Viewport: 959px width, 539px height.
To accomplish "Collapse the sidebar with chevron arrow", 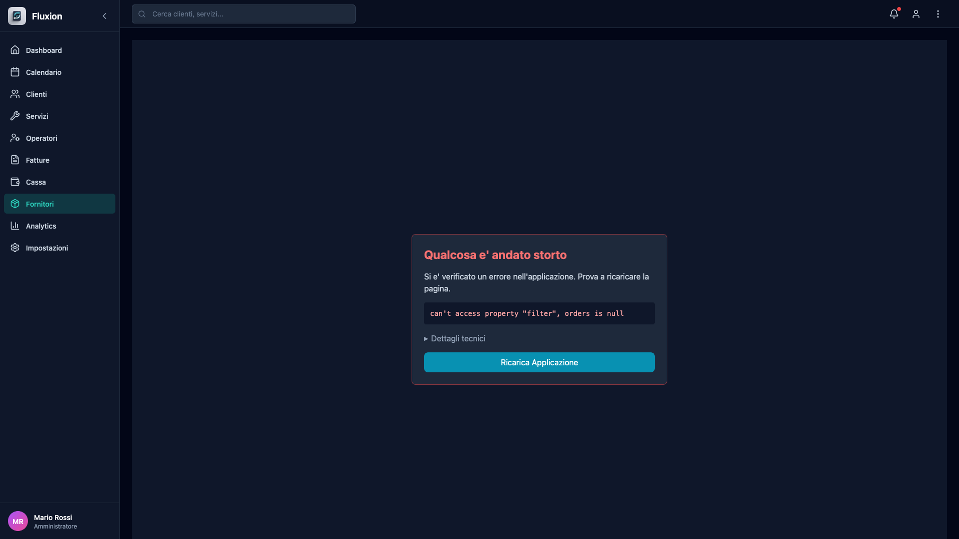I will coord(104,16).
